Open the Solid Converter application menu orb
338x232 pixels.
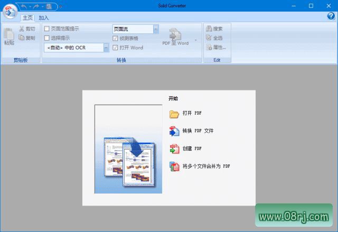pos(10,12)
